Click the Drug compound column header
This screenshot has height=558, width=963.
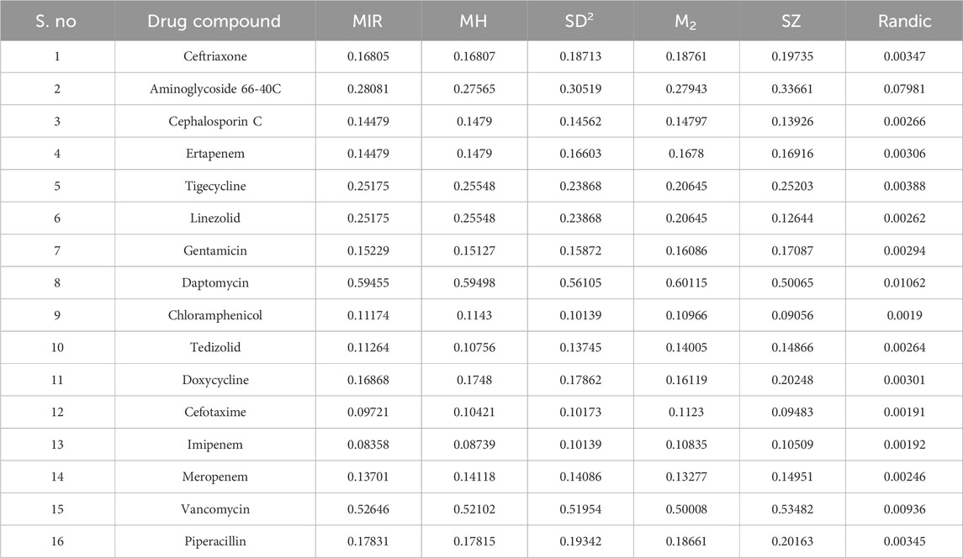pos(214,21)
